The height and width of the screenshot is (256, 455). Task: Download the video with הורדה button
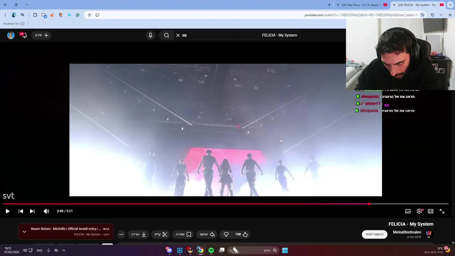click(x=139, y=234)
